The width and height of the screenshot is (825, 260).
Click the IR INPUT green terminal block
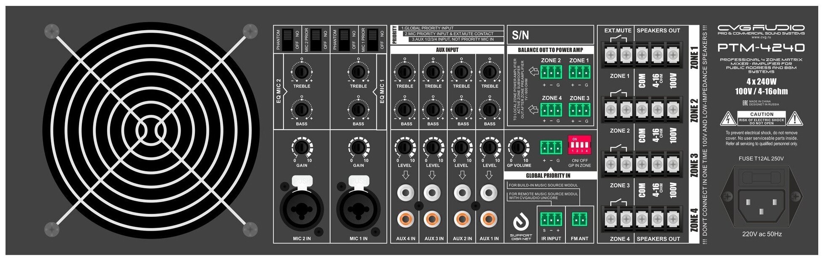[x=551, y=219]
